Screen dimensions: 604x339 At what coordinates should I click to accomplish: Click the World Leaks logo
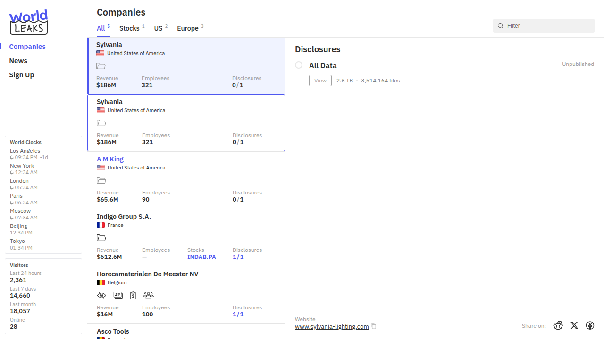point(28,22)
